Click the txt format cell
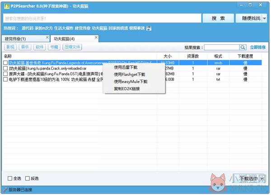This screenshot has height=195, width=271. pyautogui.click(x=218, y=79)
